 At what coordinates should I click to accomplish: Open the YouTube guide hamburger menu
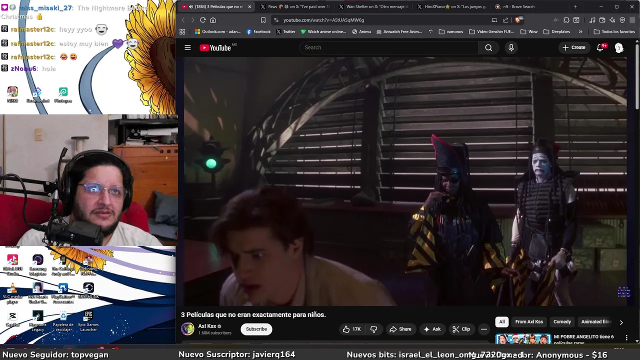pos(187,47)
